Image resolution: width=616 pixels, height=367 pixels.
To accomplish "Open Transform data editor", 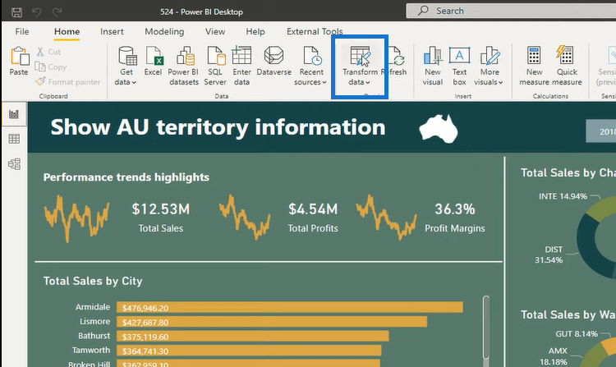I will coord(360,66).
